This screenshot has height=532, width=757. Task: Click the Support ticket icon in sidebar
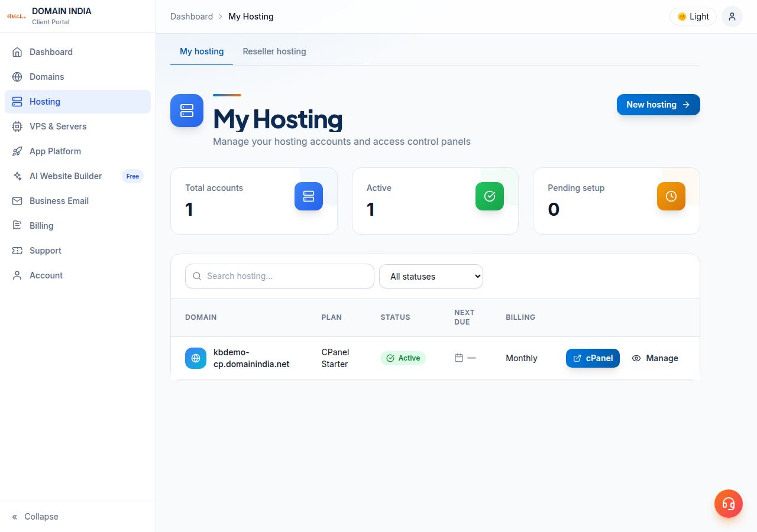point(17,251)
